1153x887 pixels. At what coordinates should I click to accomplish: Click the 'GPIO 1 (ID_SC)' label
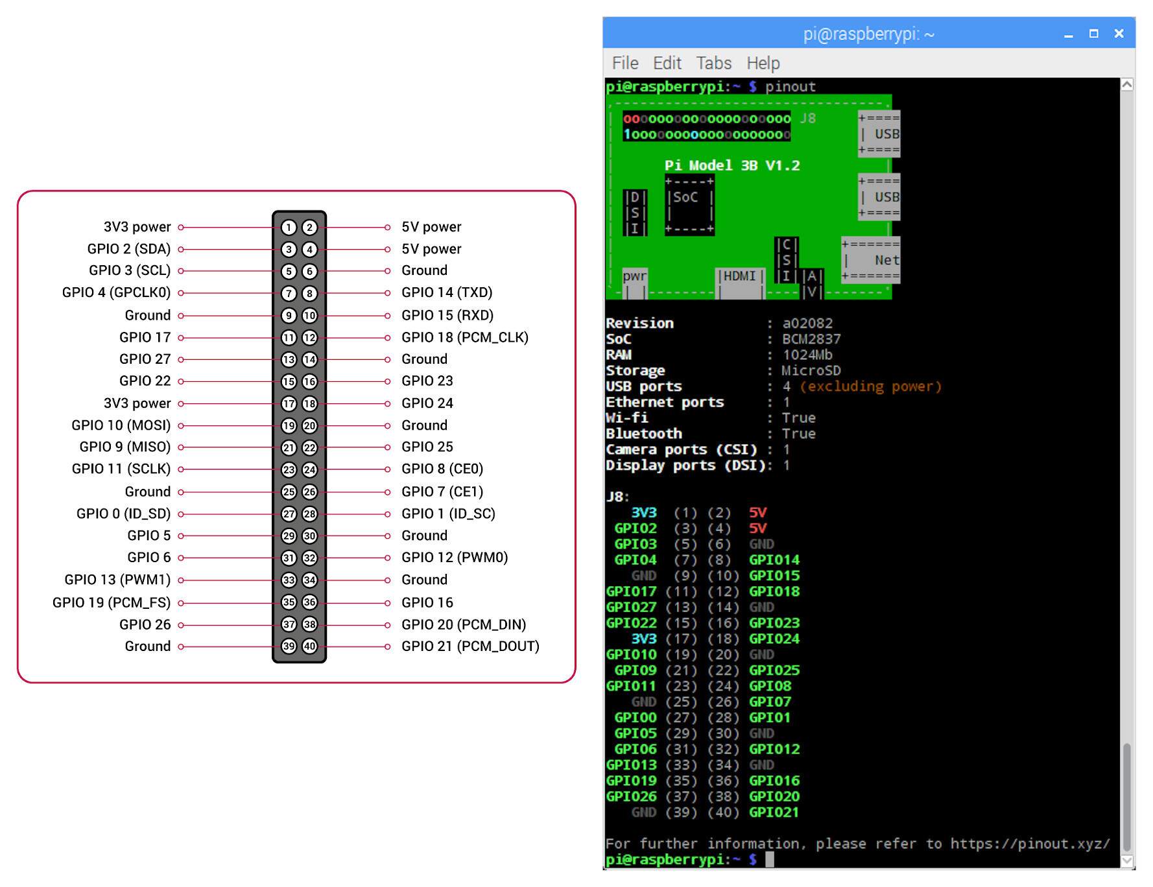click(448, 514)
